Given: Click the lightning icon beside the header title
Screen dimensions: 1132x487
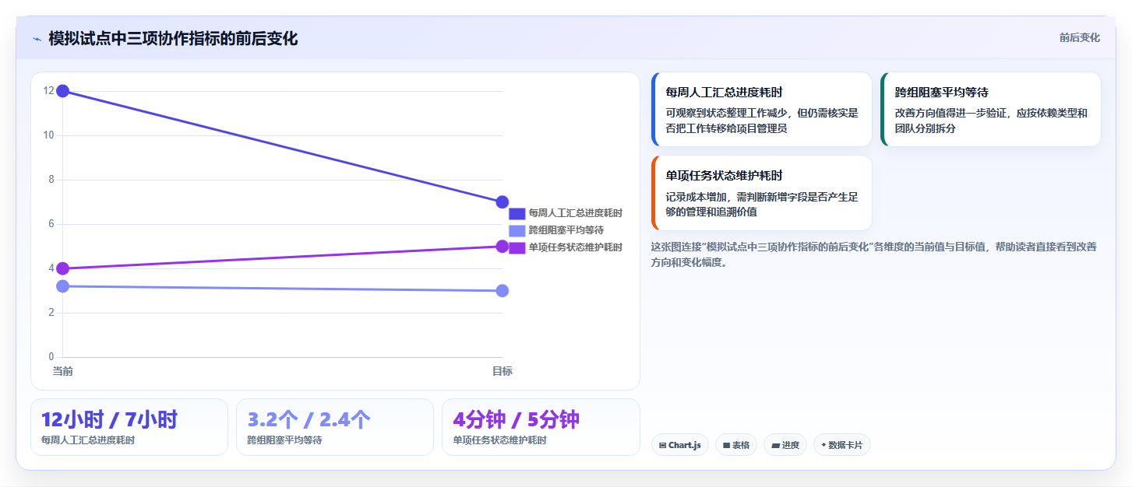Looking at the screenshot, I should click(x=37, y=39).
